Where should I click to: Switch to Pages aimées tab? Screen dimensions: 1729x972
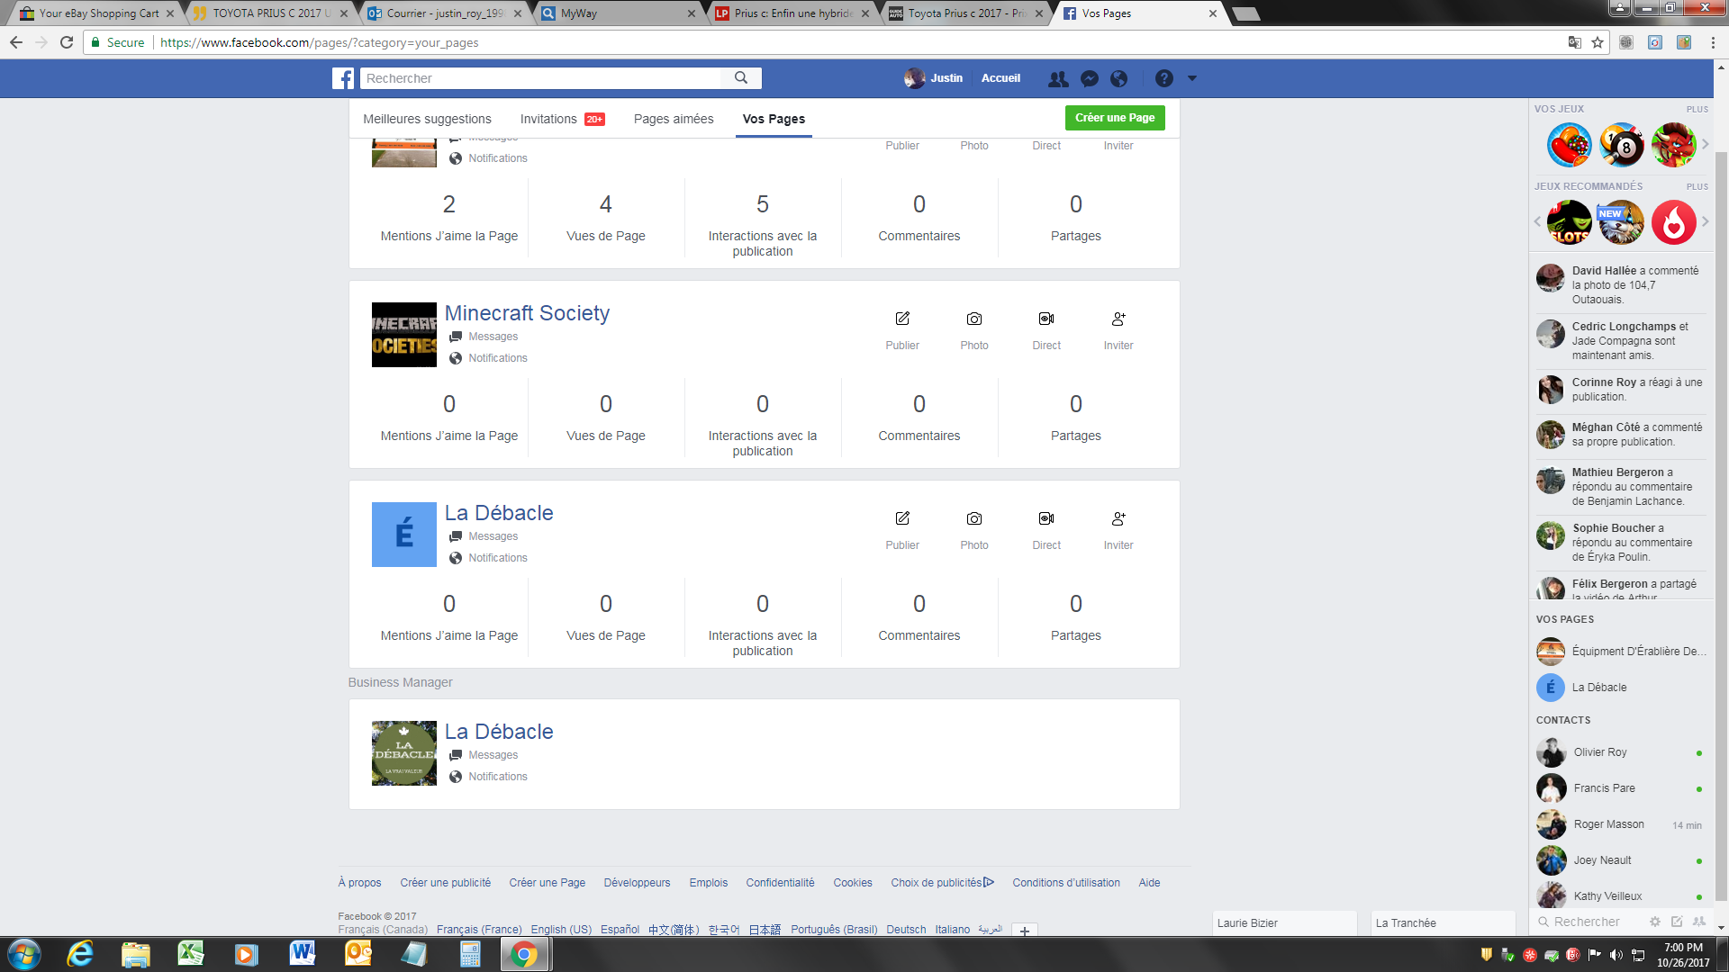(674, 119)
